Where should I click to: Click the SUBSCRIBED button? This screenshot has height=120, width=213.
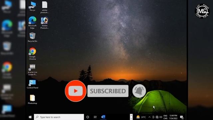pos(108,91)
